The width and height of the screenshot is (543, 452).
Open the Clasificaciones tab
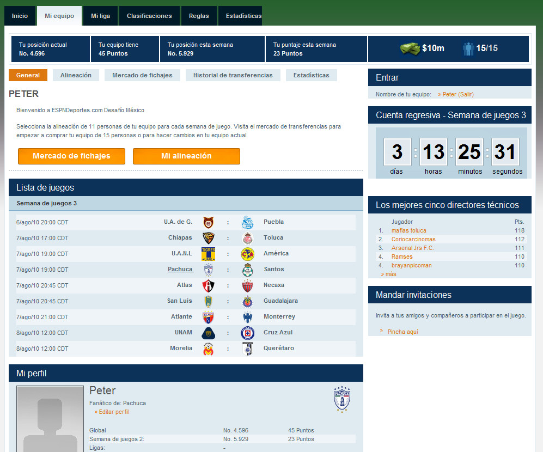149,16
